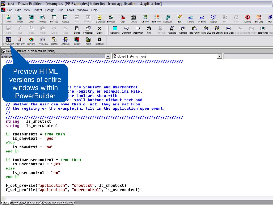
Task: Toggle the Output window icon
Action: (66, 19)
